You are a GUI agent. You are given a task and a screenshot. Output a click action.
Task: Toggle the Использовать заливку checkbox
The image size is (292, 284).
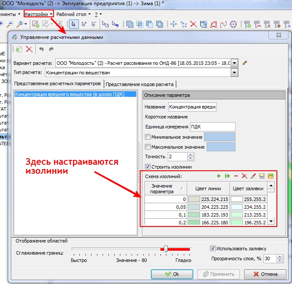pos(212,248)
